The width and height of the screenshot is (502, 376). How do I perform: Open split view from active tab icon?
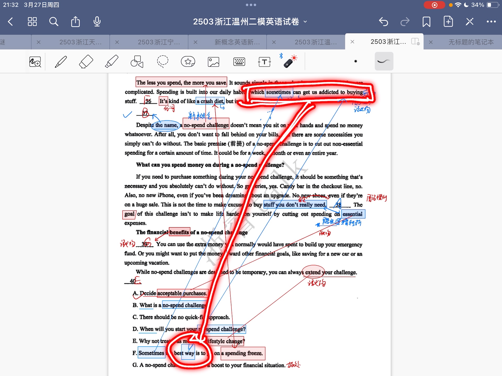(x=415, y=42)
